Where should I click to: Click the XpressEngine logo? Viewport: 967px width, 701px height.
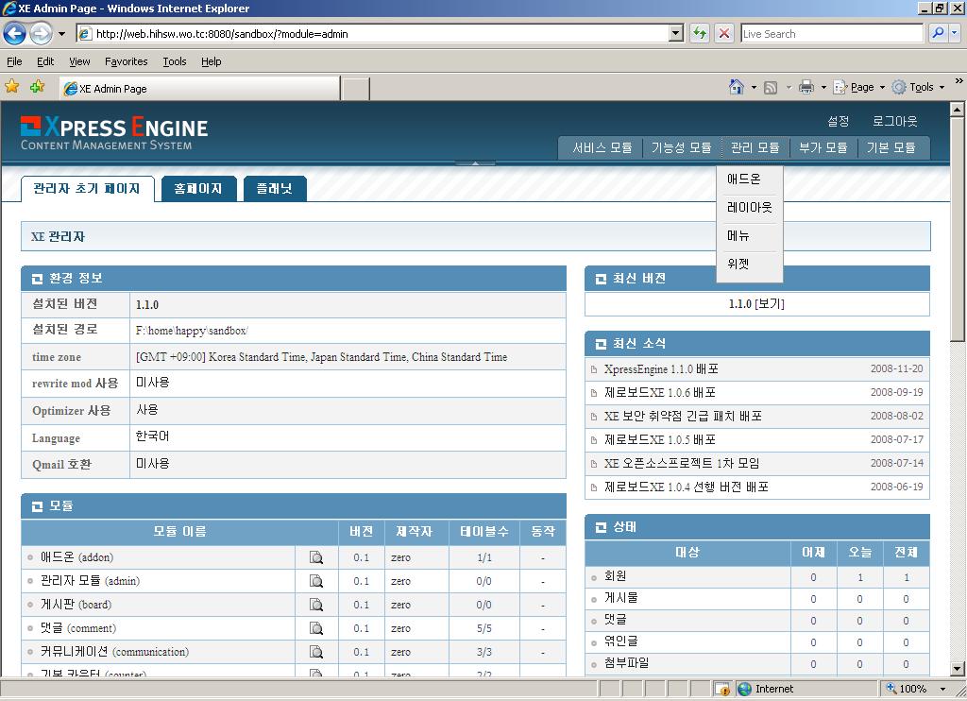pyautogui.click(x=114, y=133)
